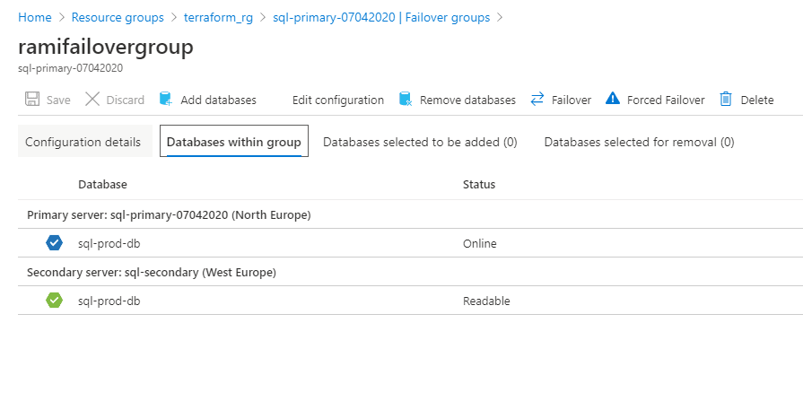803x419 pixels.
Task: Show Databases selected for removal tab
Action: click(639, 142)
